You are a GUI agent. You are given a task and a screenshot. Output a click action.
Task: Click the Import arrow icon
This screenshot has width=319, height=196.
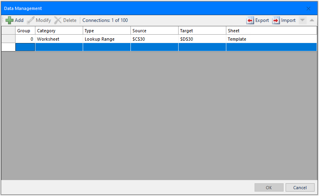tap(276, 20)
